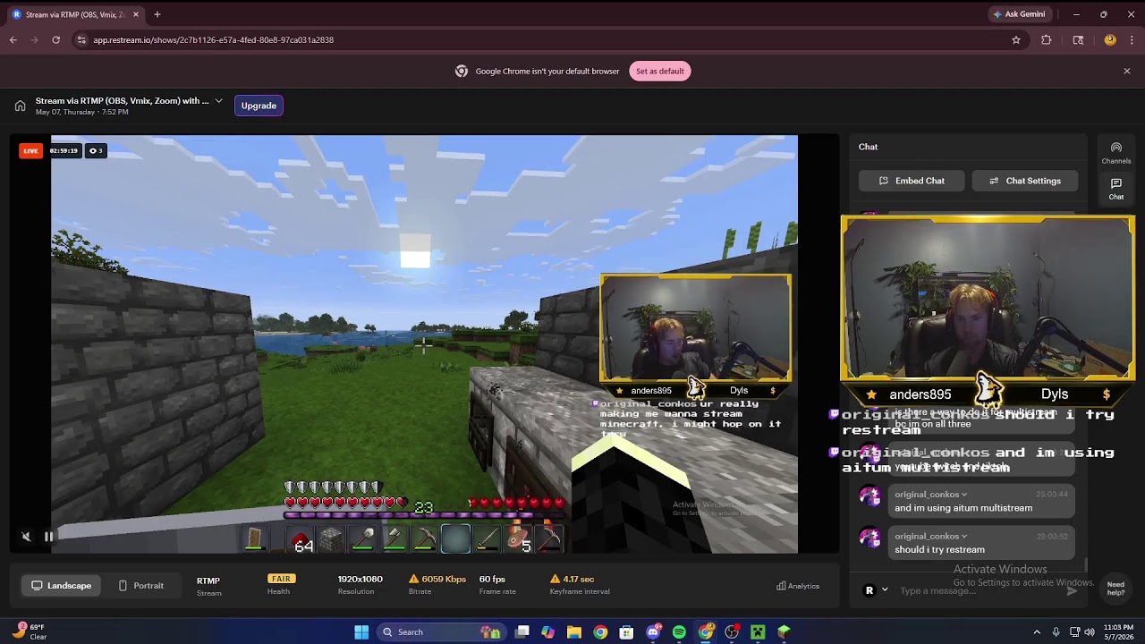The width and height of the screenshot is (1145, 644).
Task: Open stream Analytics
Action: tap(798, 586)
